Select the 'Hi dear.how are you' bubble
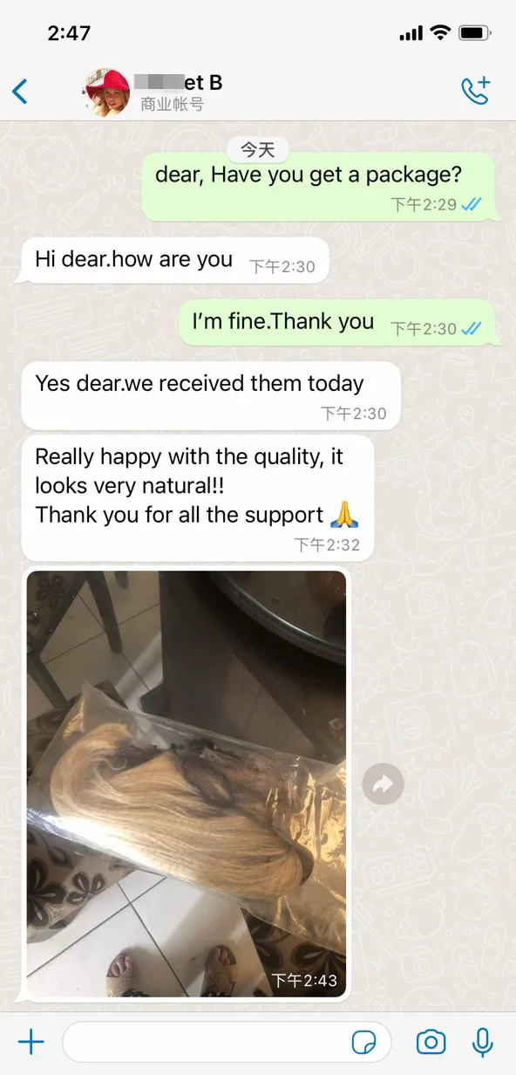 (x=174, y=260)
